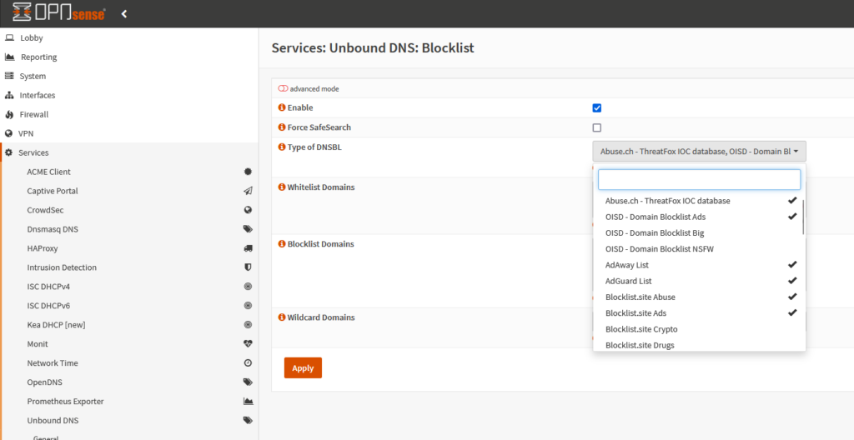Click the info icon next to Force SafeSearch
This screenshot has height=440, width=854.
[282, 127]
